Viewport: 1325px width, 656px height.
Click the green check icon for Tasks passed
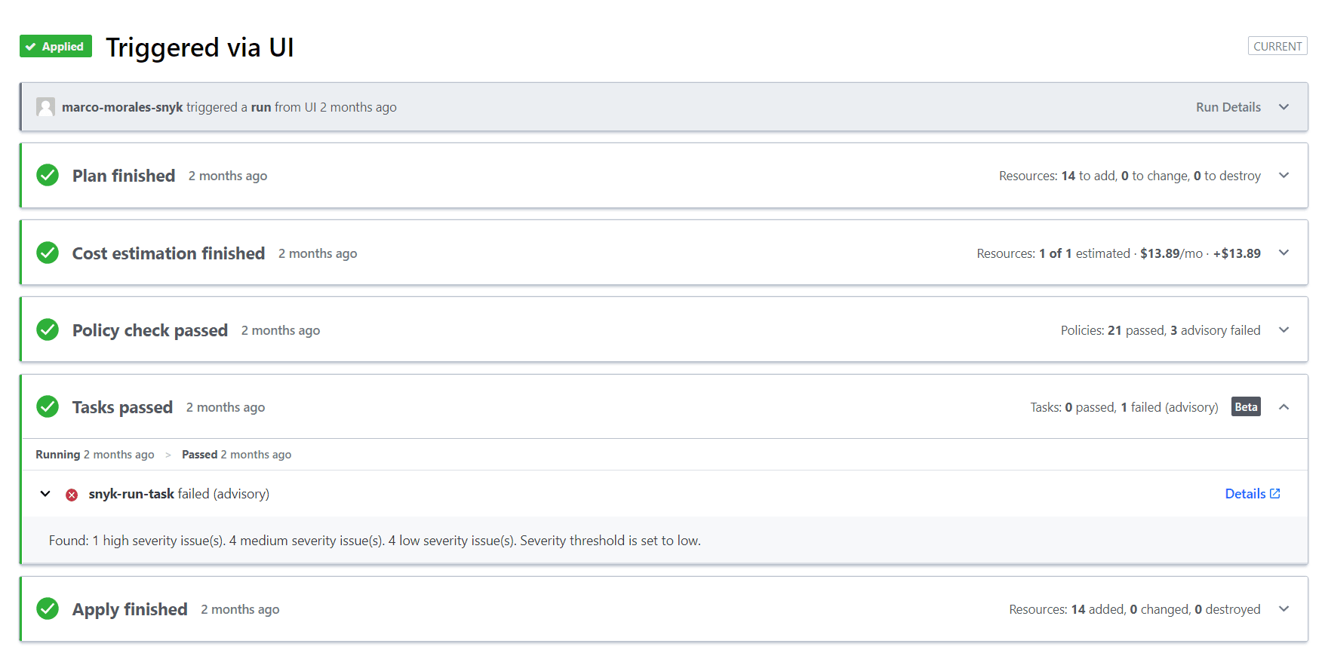48,406
